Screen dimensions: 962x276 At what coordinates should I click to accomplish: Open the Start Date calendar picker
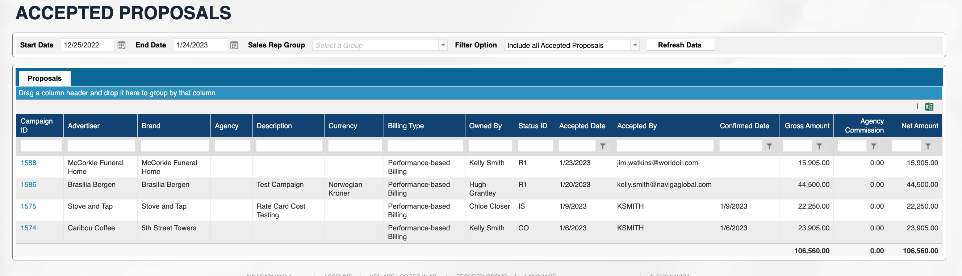pos(121,45)
